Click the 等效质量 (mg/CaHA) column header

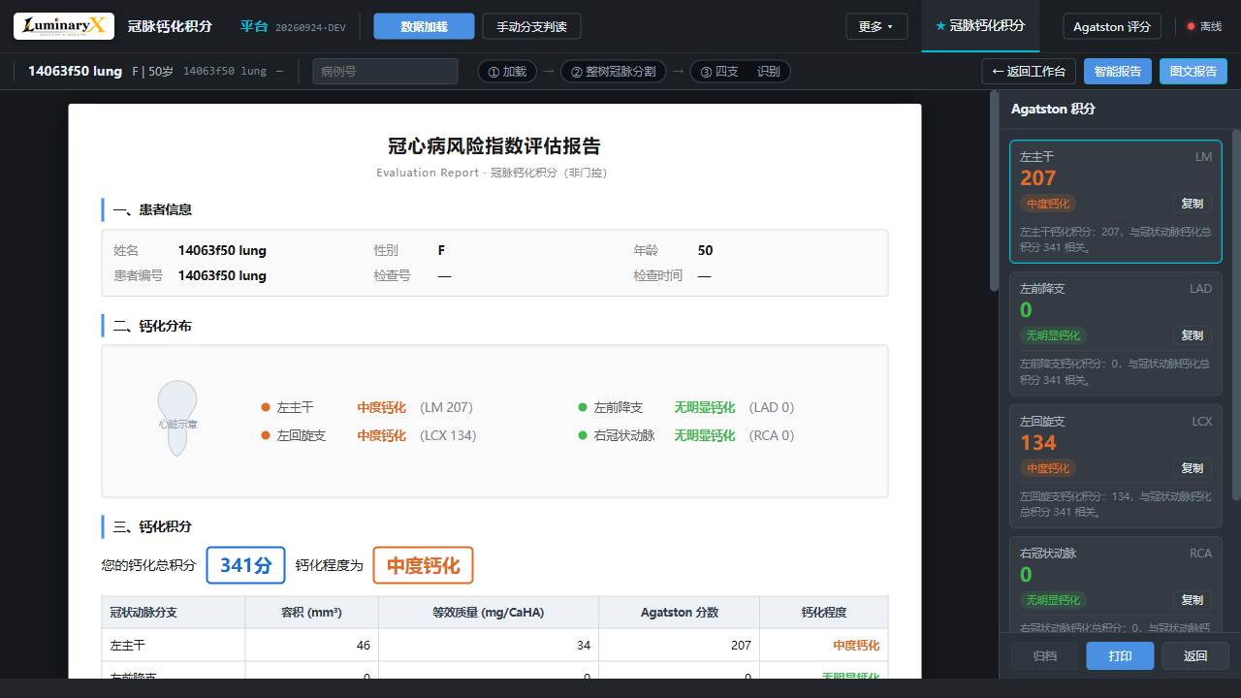click(x=489, y=613)
